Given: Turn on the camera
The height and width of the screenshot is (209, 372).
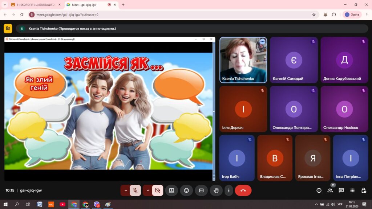Looking at the screenshot, I should [x=157, y=190].
